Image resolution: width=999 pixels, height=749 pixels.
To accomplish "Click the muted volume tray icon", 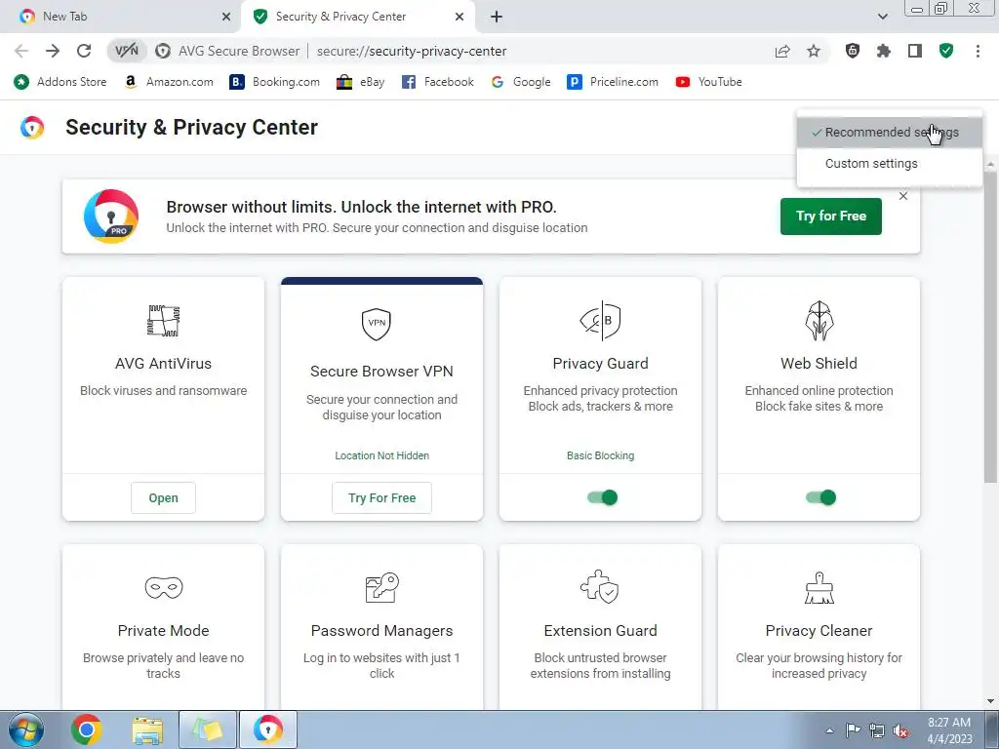I will click(900, 731).
